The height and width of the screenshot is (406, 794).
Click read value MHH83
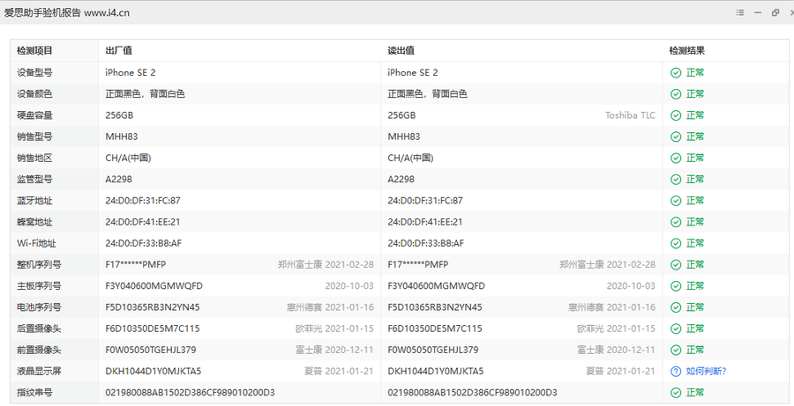tap(403, 137)
